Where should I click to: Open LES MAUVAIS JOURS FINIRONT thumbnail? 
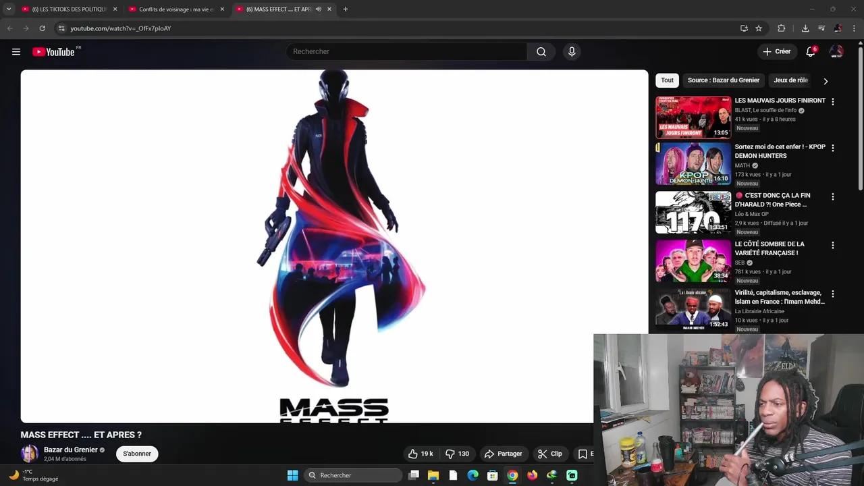click(x=693, y=117)
